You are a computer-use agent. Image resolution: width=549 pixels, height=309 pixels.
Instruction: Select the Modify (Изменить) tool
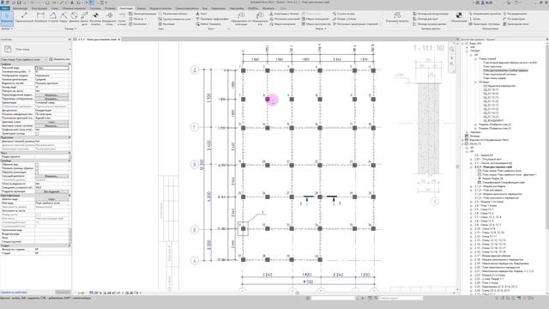[7, 19]
